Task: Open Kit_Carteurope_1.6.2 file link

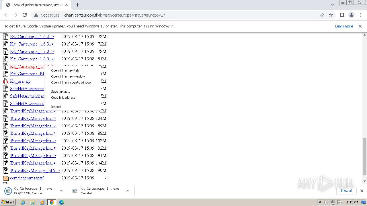Action: (32, 37)
